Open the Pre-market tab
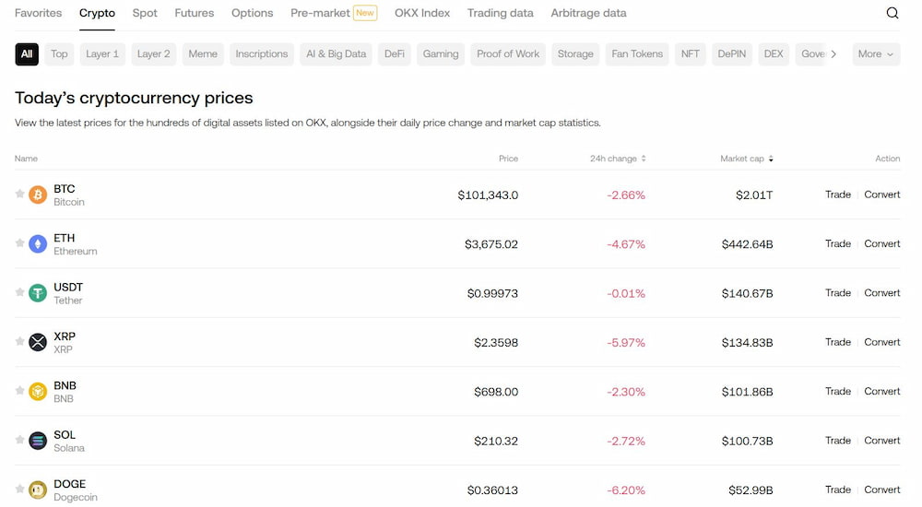The width and height of the screenshot is (922, 507). [334, 13]
